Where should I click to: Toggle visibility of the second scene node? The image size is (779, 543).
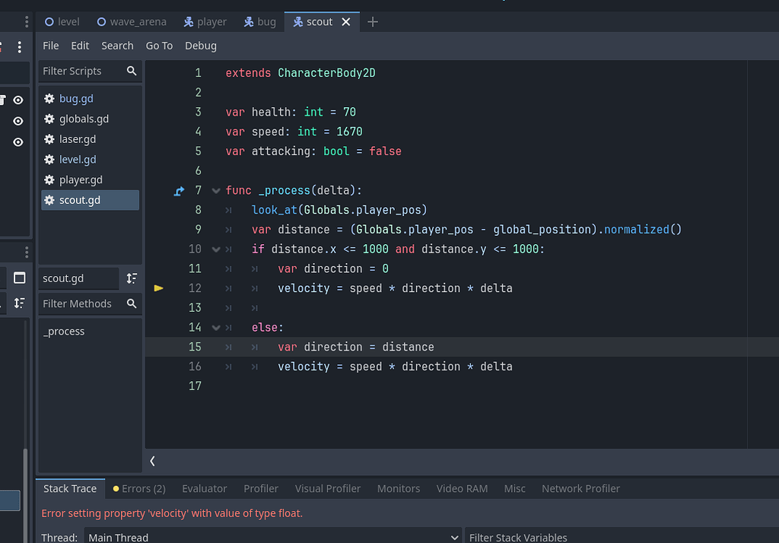[18, 121]
